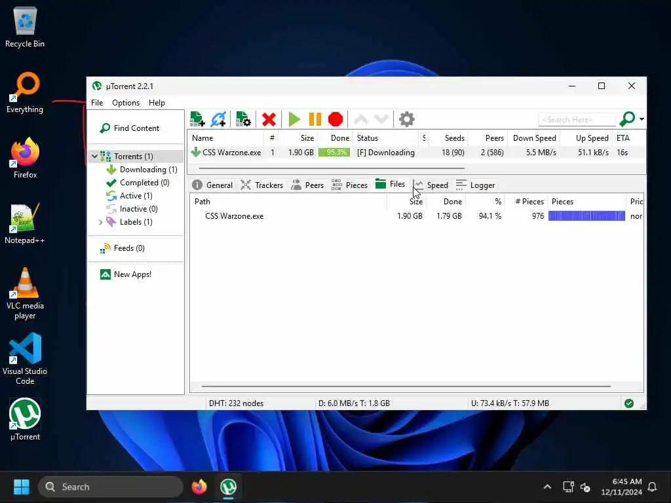Click torrent list horizontal scrollbar
671x503 pixels.
pyautogui.click(x=332, y=168)
